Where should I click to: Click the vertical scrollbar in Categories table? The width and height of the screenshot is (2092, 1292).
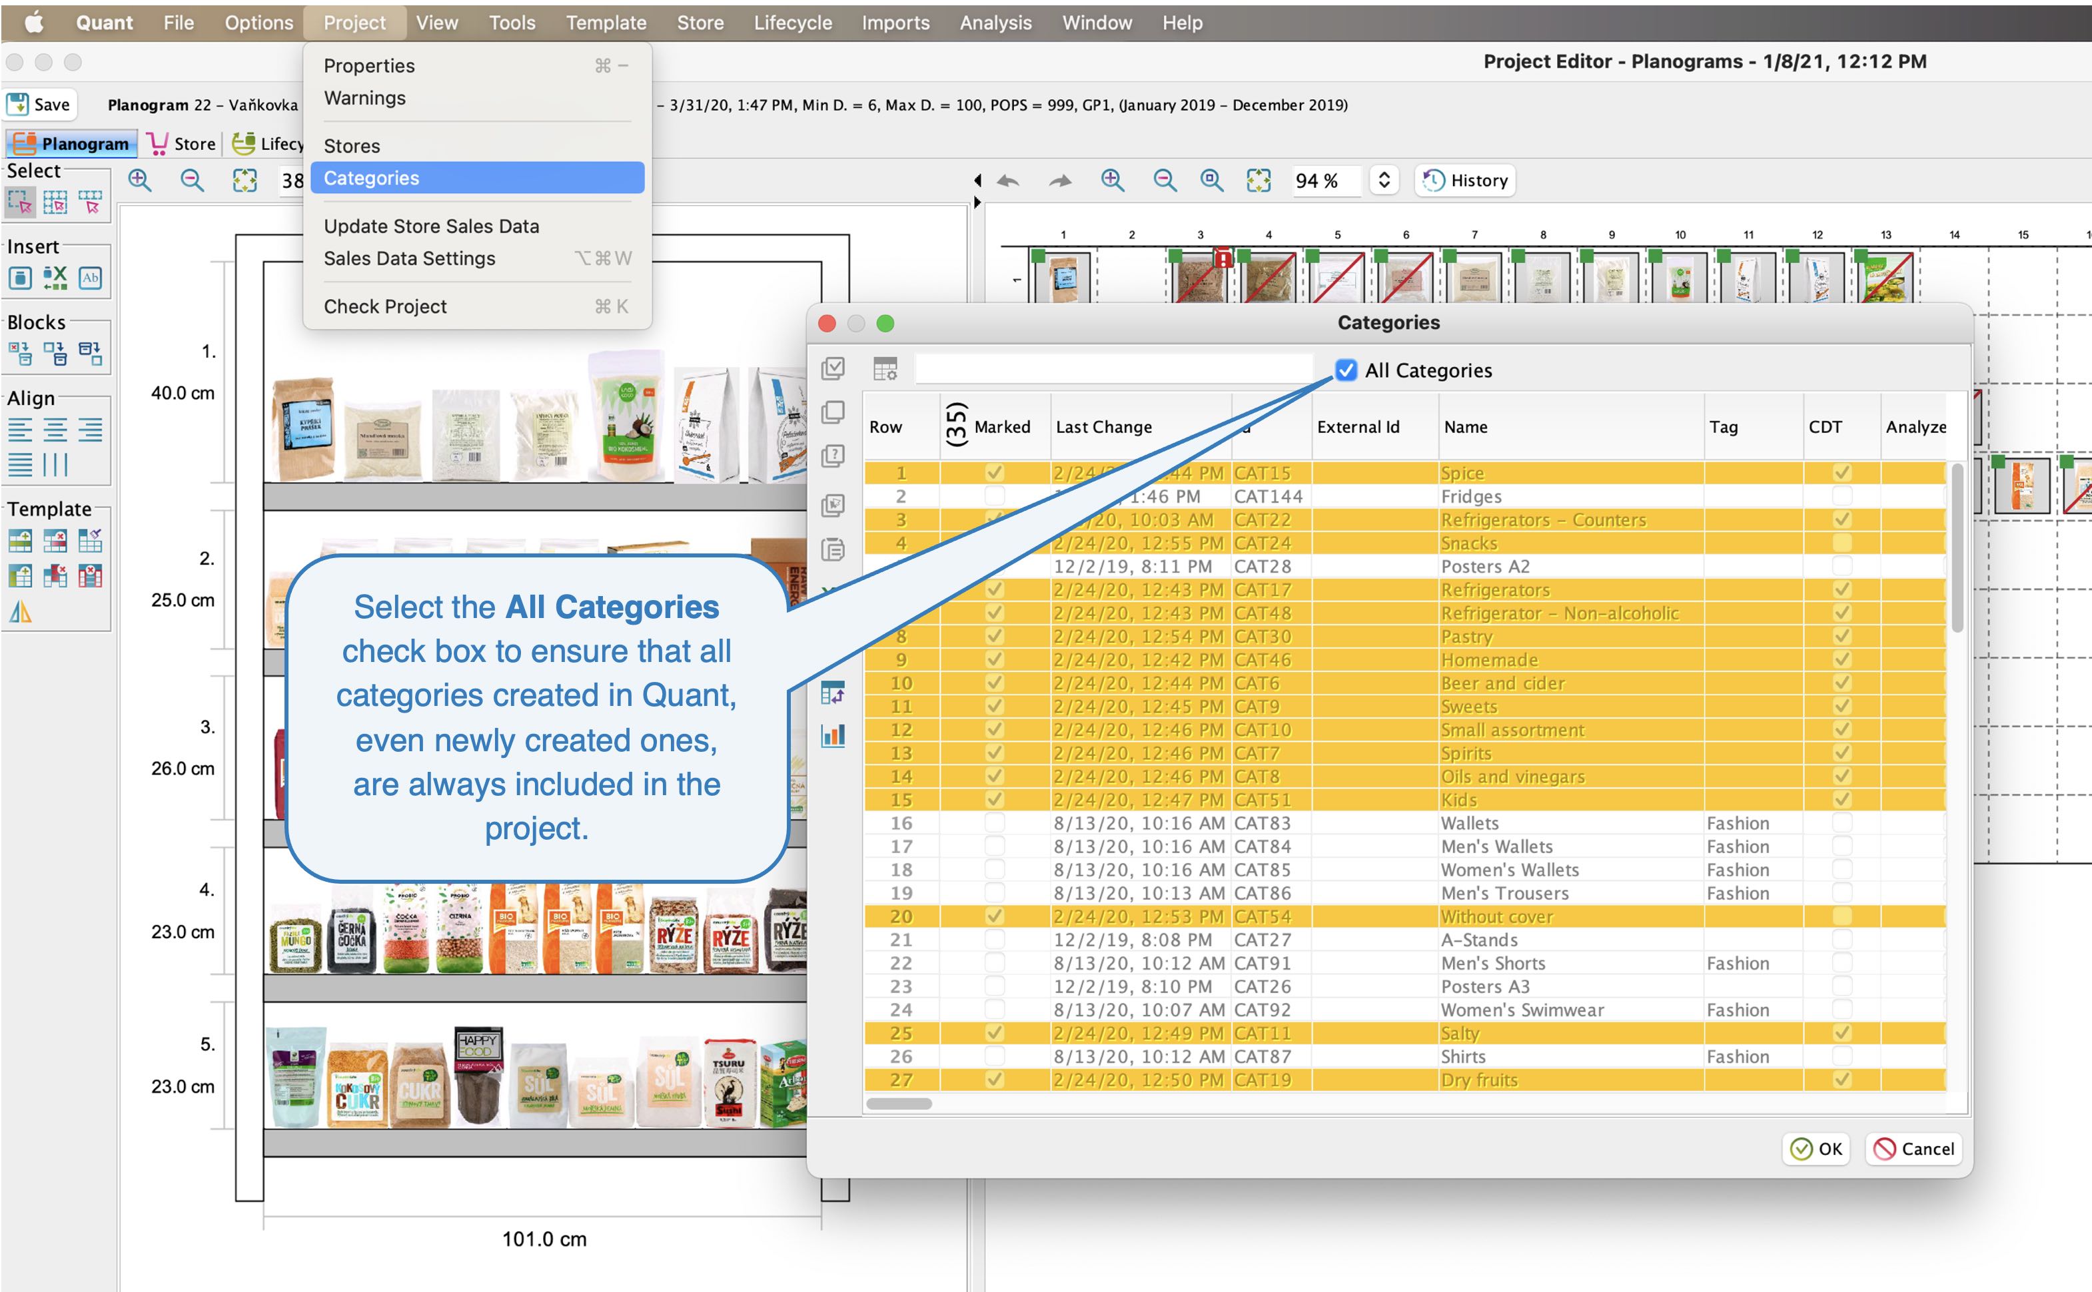point(1957,547)
